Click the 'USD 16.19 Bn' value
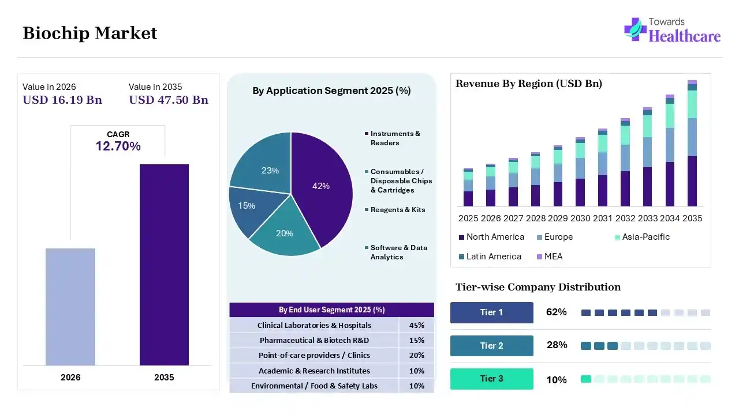739x415 pixels. click(62, 100)
